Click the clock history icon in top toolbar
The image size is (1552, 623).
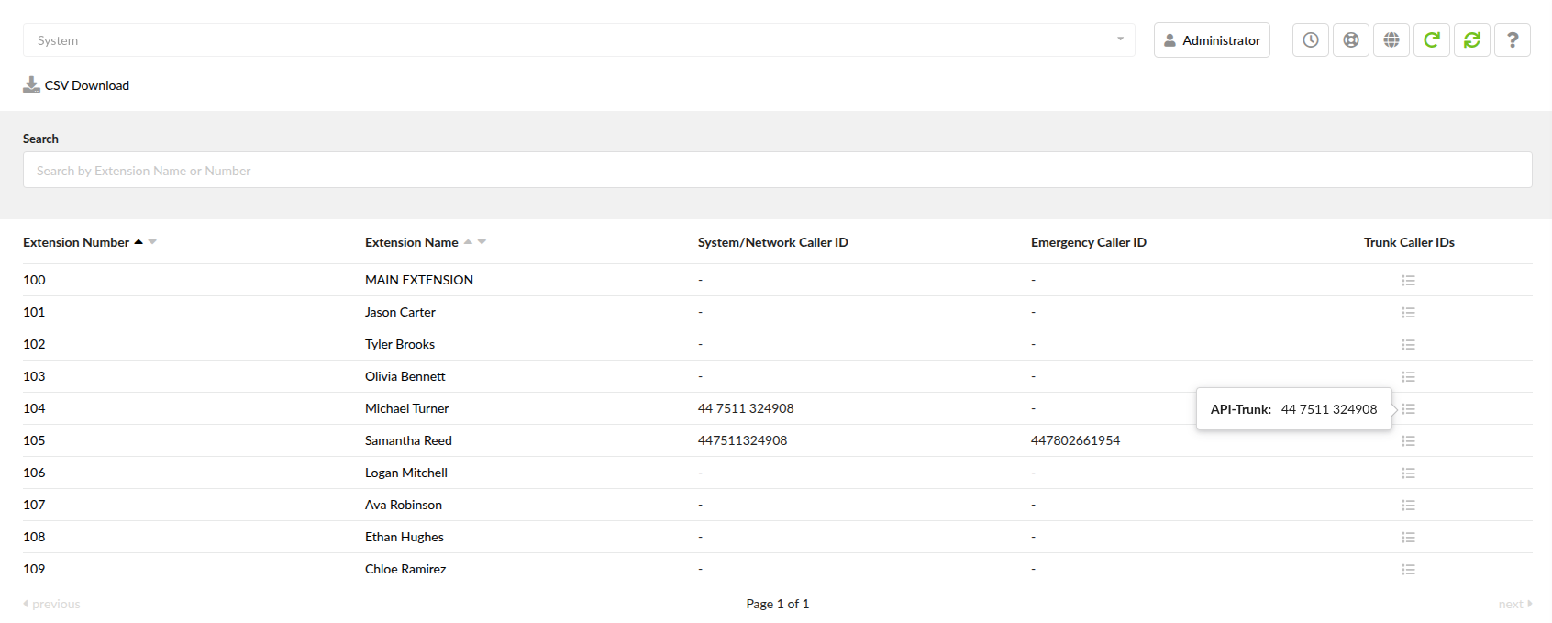pyautogui.click(x=1310, y=40)
